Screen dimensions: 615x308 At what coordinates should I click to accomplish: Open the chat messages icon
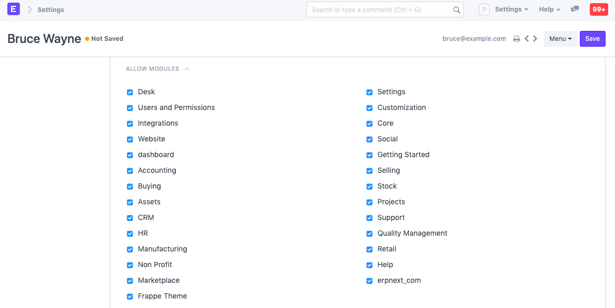point(575,9)
